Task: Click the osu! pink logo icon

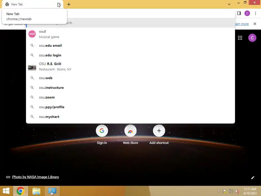Action: pyautogui.click(x=32, y=34)
